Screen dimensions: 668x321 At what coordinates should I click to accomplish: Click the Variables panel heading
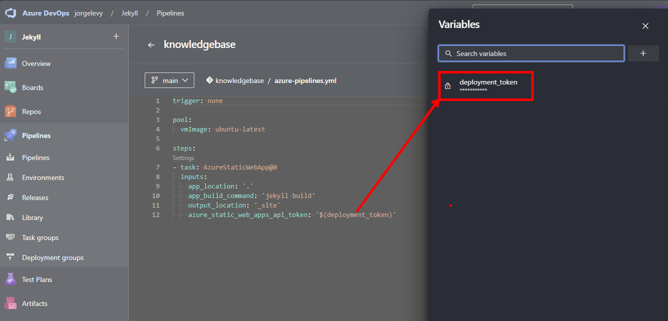[459, 24]
